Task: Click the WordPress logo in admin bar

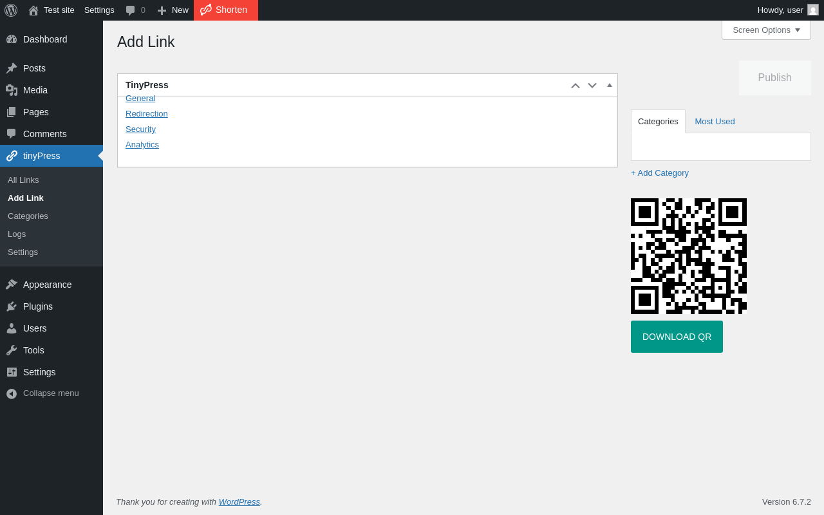Action: (x=11, y=10)
